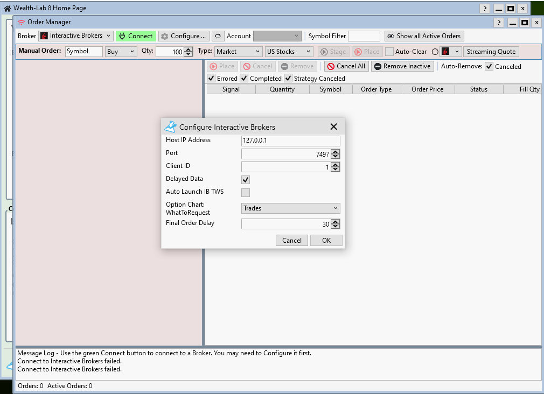Click Show all Active Orders eye button

pos(424,36)
